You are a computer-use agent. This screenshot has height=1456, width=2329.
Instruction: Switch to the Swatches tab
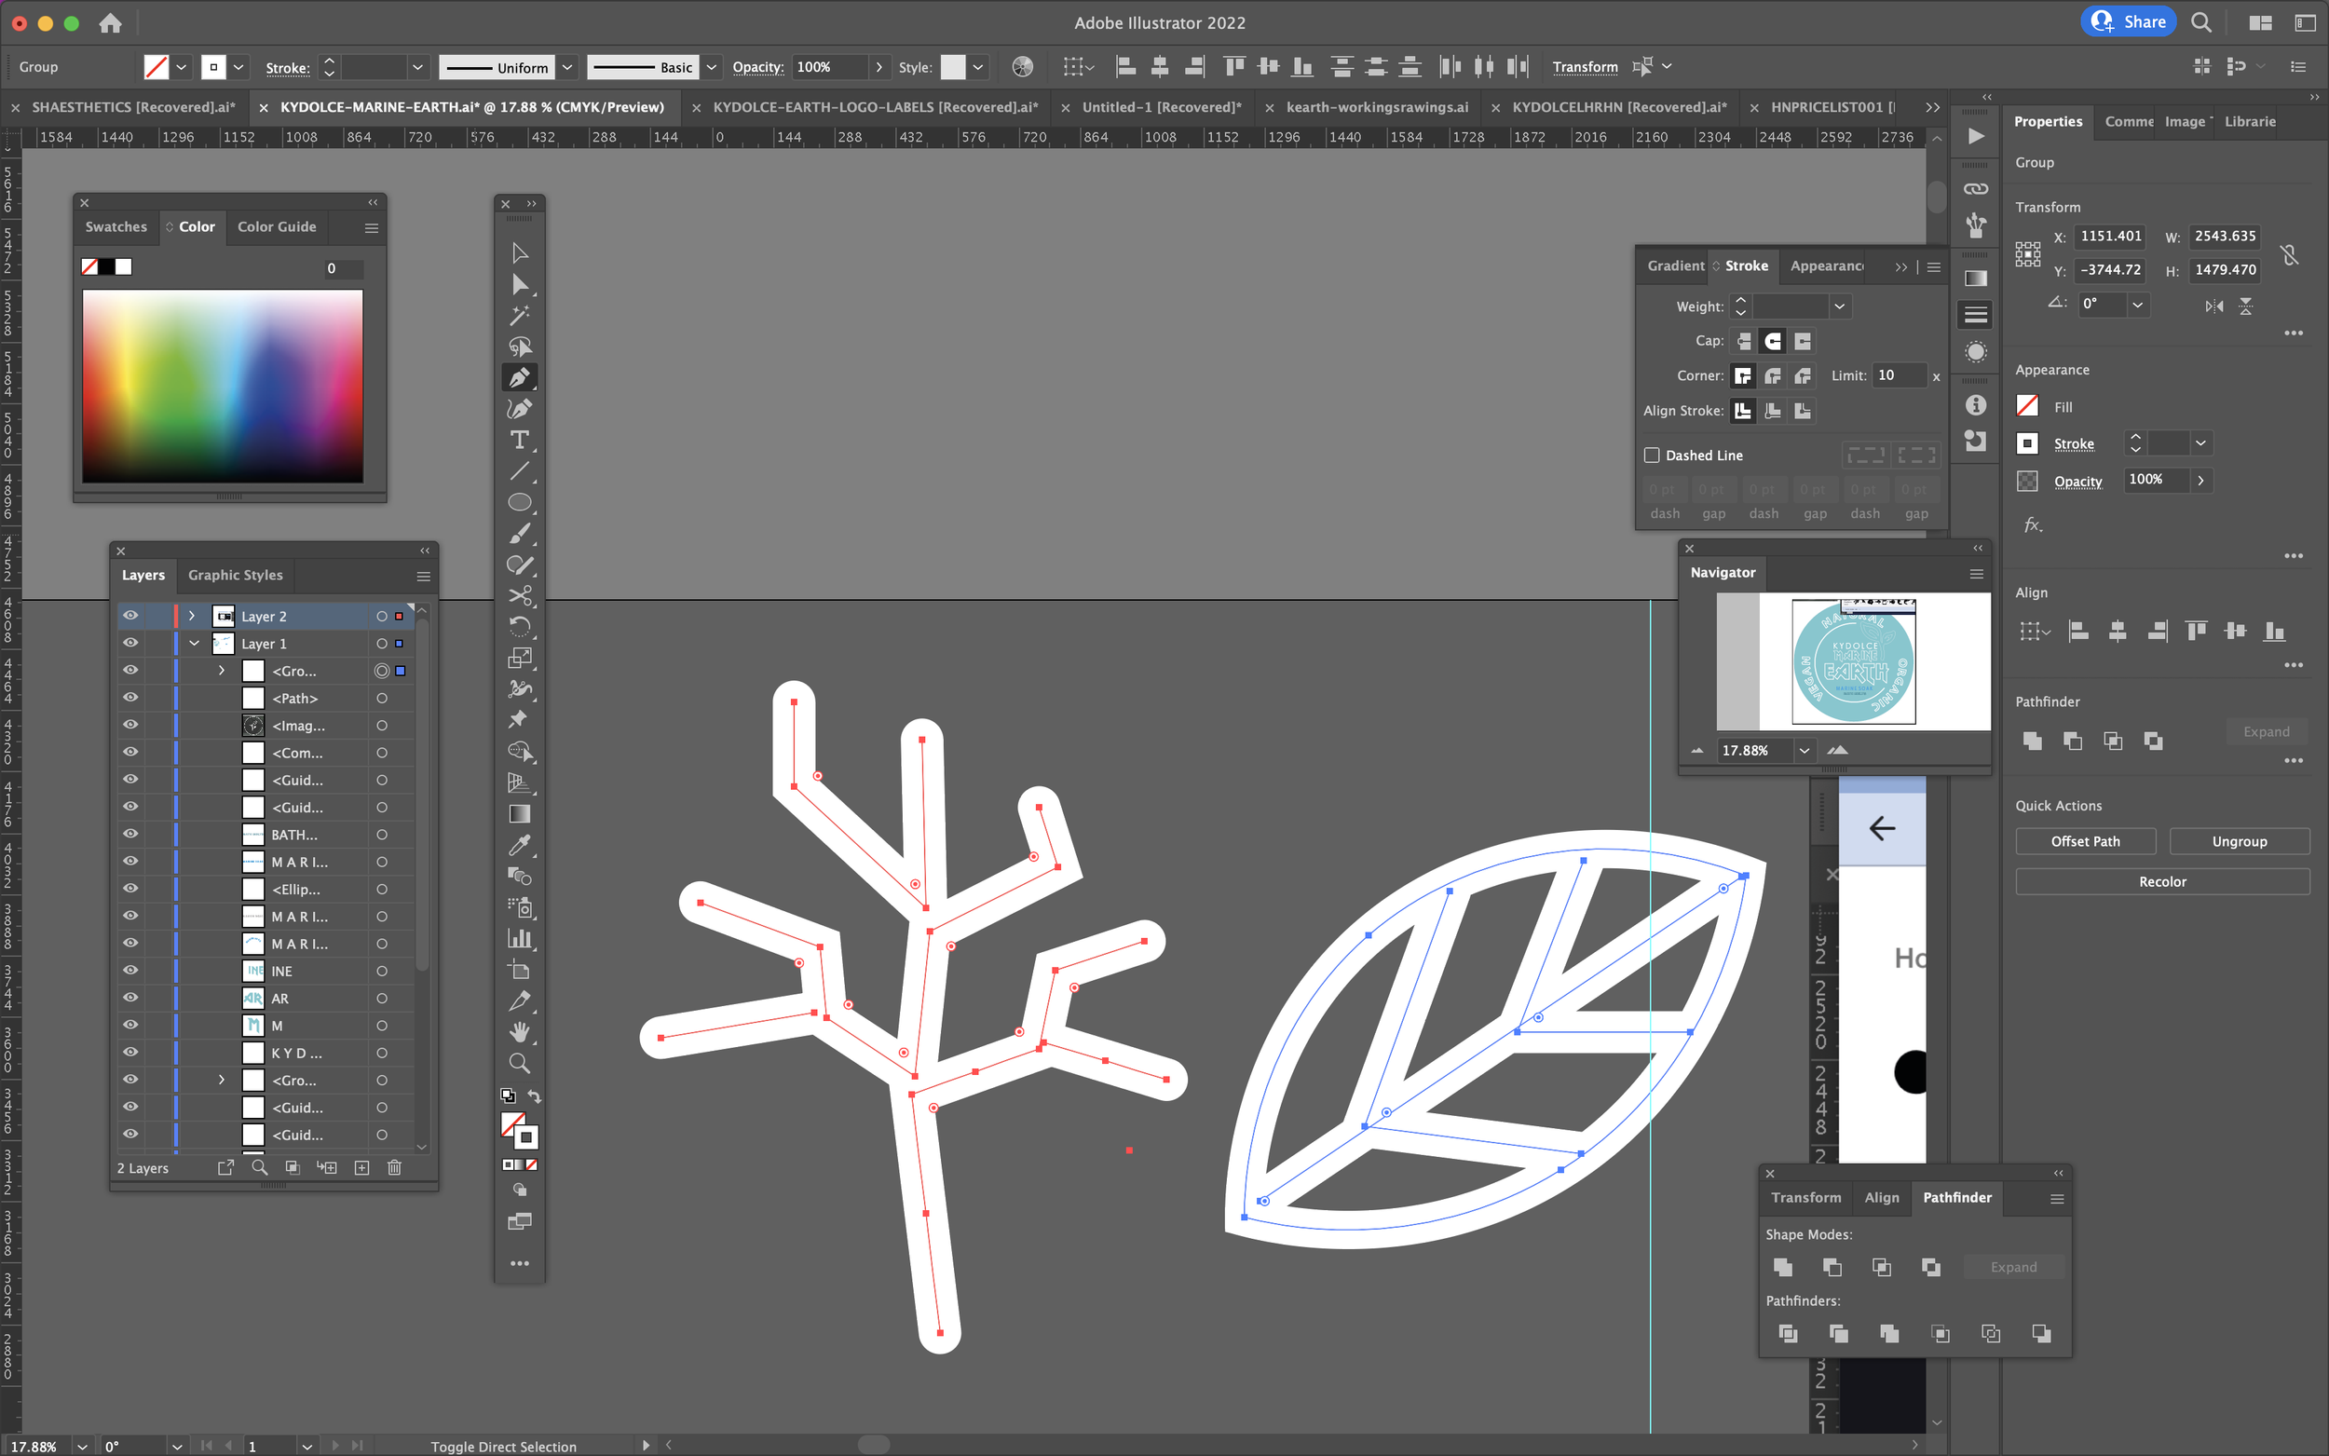116,226
